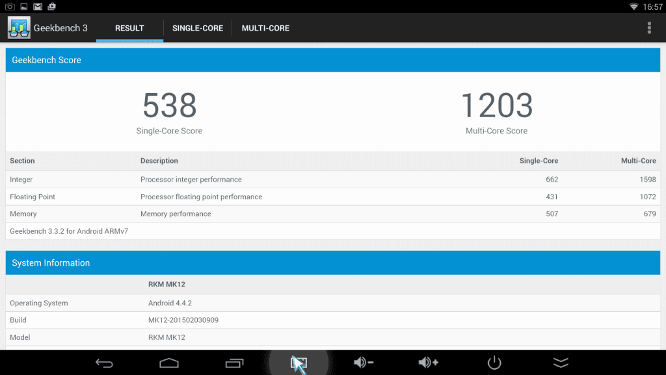
Task: Tap the Integer multi-core value 1598
Action: tap(648, 180)
